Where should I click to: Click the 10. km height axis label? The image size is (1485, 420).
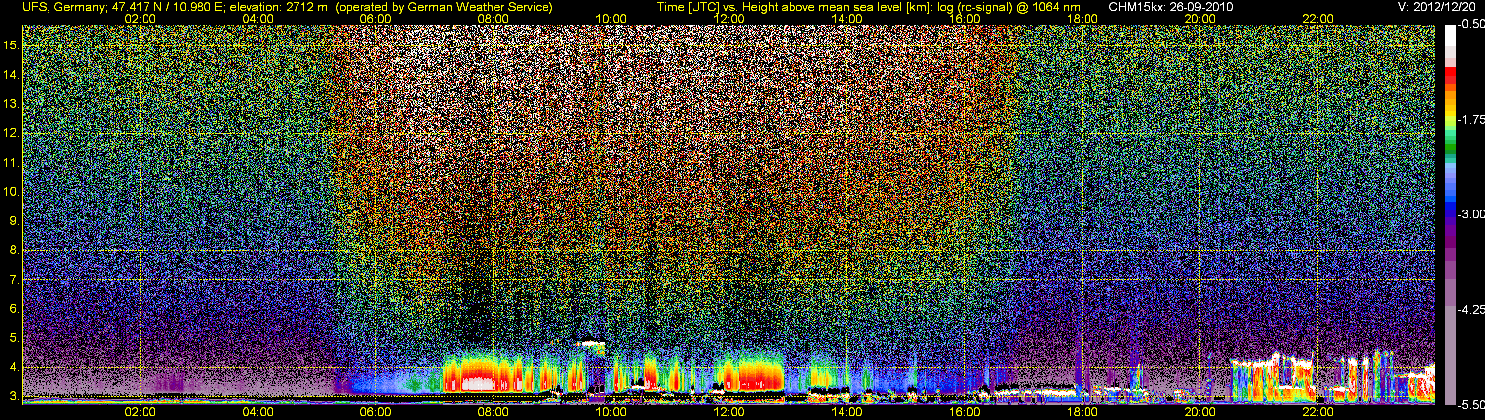(x=11, y=192)
